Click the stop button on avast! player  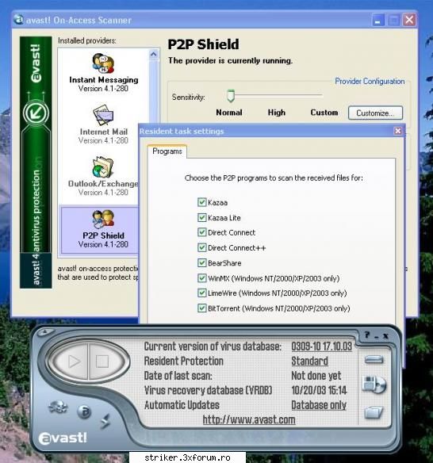[102, 362]
